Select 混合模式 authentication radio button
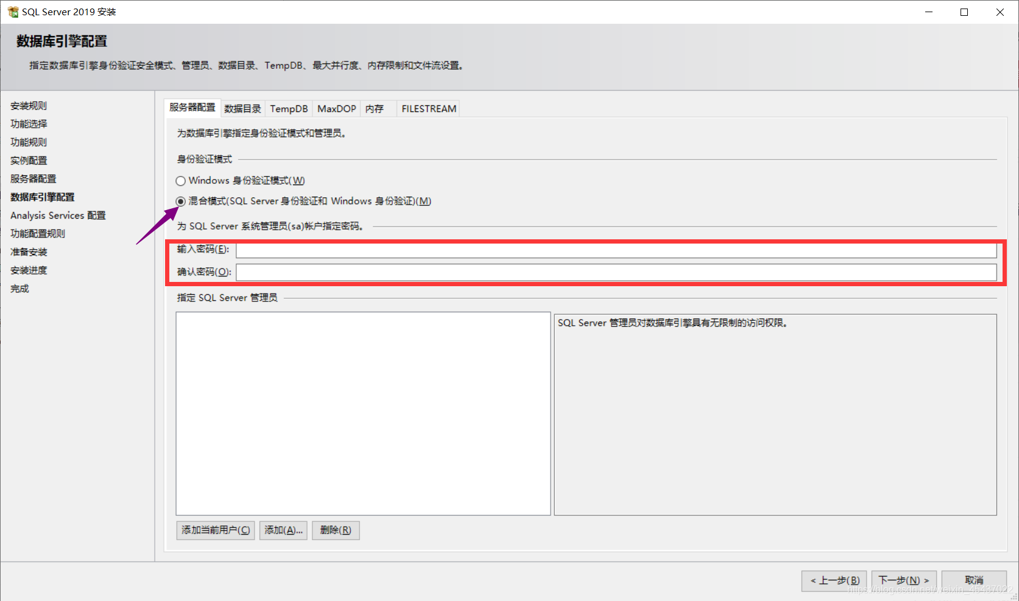 [x=180, y=202]
